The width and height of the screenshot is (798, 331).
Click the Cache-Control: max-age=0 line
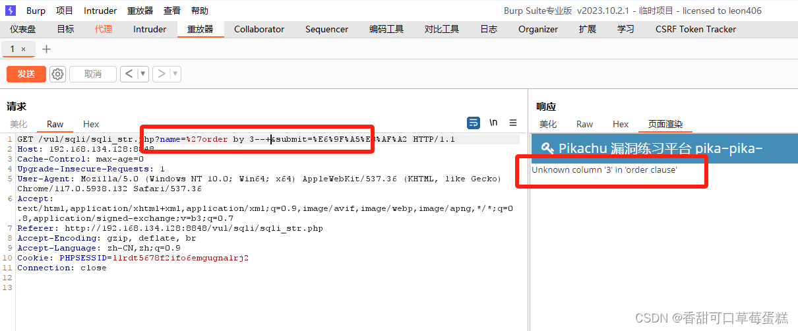click(80, 160)
